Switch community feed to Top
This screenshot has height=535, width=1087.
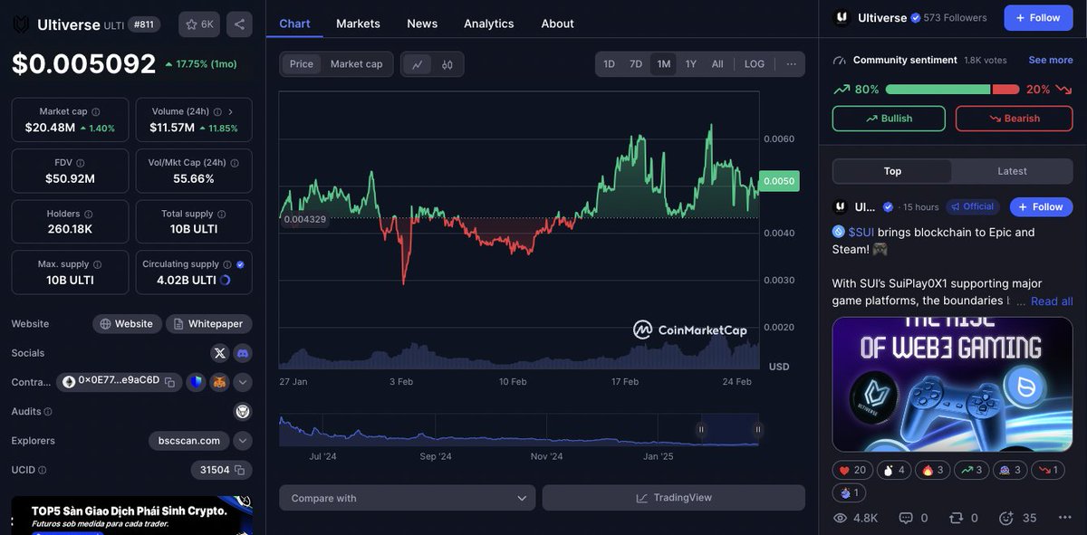click(x=892, y=171)
